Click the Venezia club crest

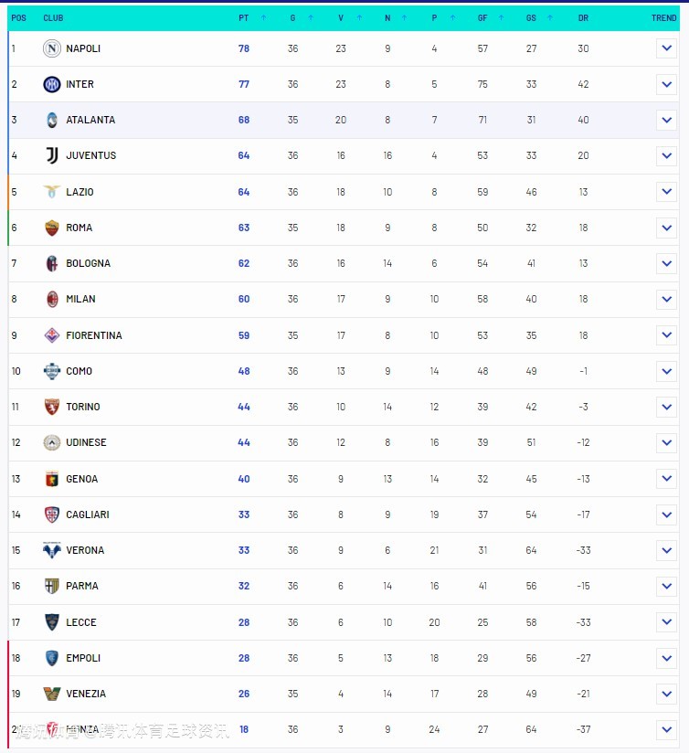pyautogui.click(x=52, y=694)
